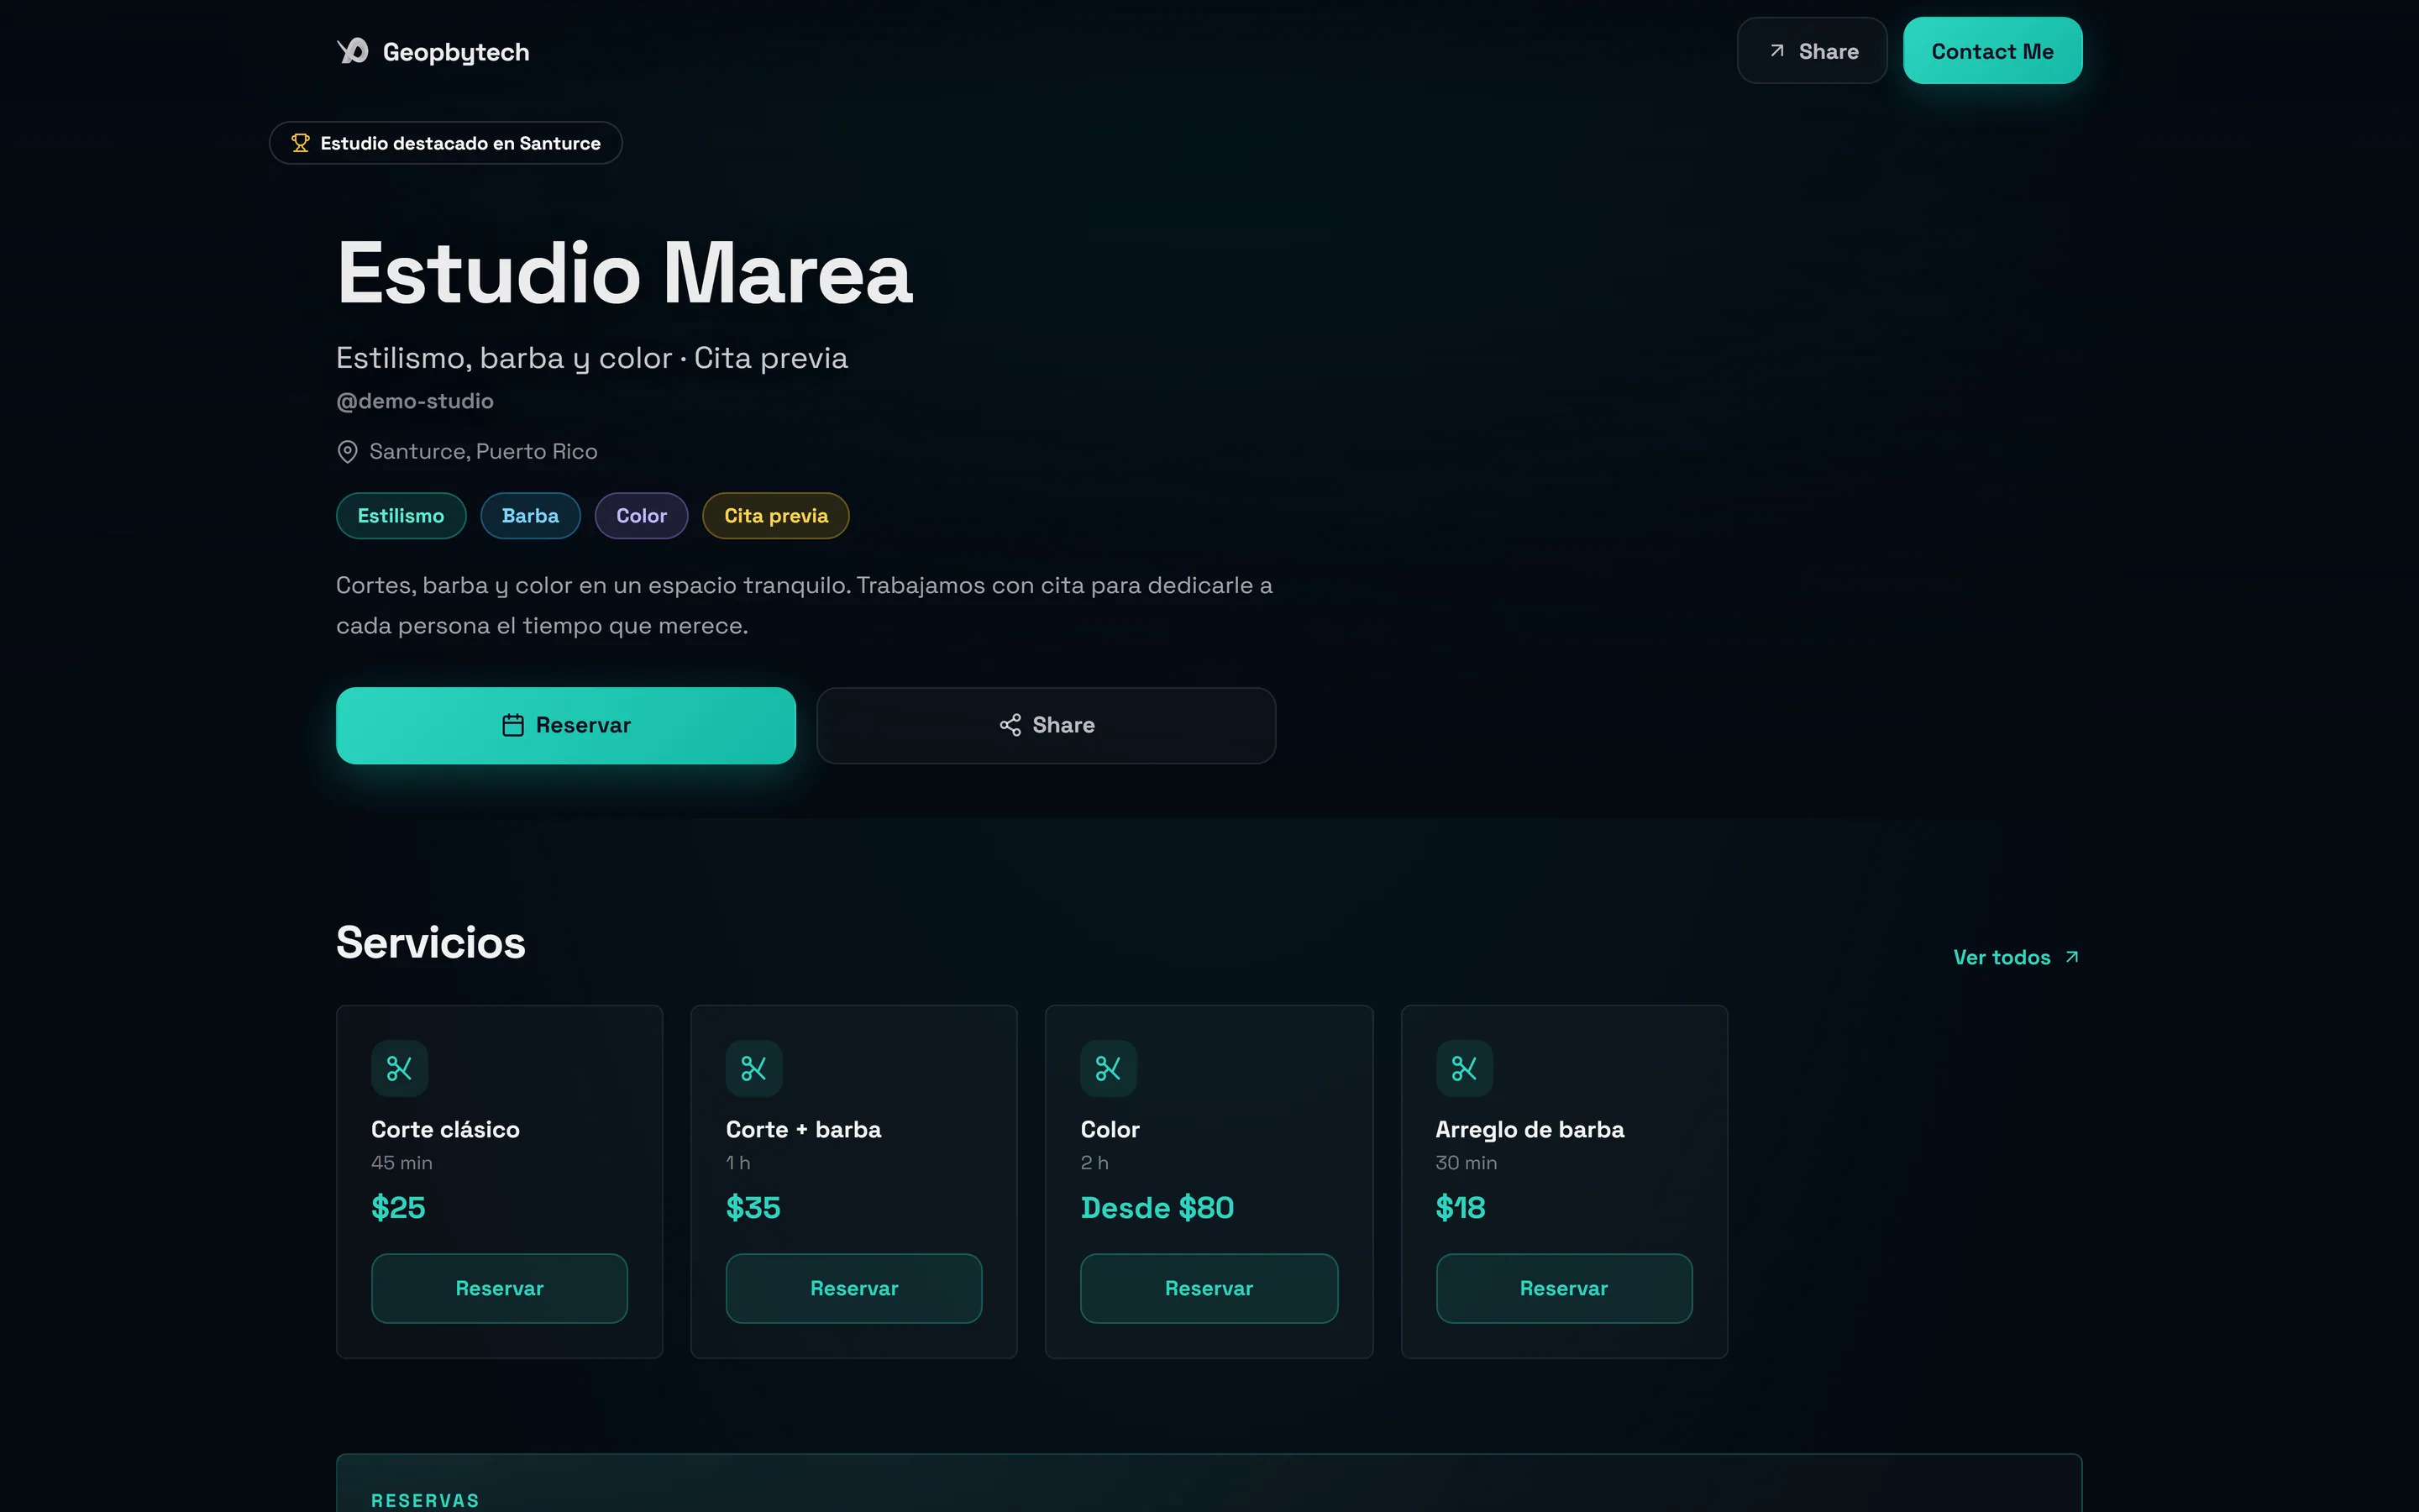Select the Barba tag chip
The height and width of the screenshot is (1512, 2419).
click(x=530, y=516)
